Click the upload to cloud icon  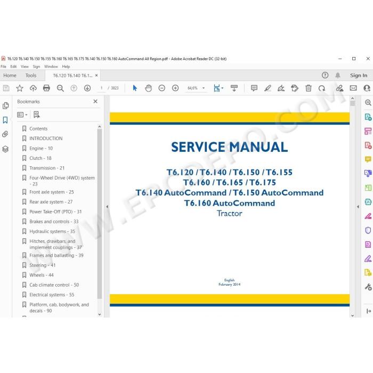33,88
